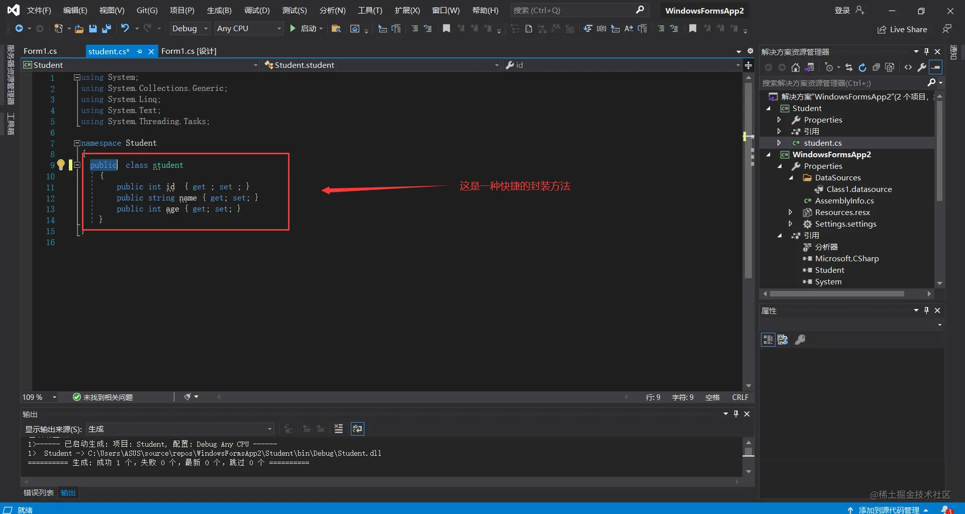Click the light bulb quick actions icon
The height and width of the screenshot is (514, 965).
[61, 165]
